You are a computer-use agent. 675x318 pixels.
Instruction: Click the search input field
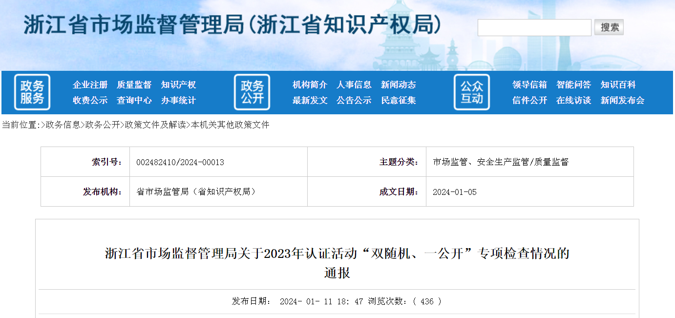click(x=534, y=28)
